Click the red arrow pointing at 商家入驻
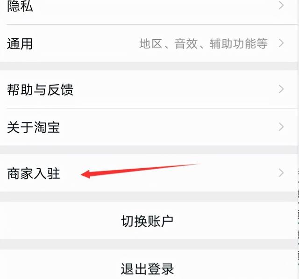Image resolution: width=299 pixels, height=279 pixels. click(x=141, y=171)
